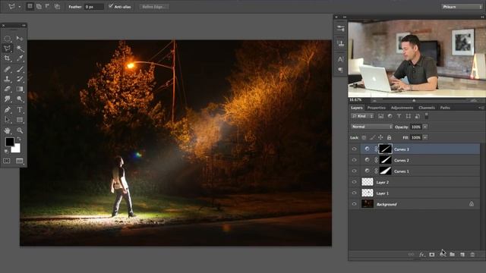Open the Opacity slider arrow
The height and width of the screenshot is (273, 486).
coord(425,127)
